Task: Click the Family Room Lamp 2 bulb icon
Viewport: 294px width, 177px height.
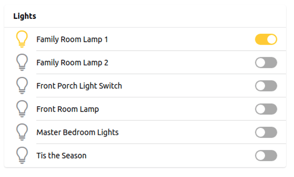Action: [x=22, y=63]
